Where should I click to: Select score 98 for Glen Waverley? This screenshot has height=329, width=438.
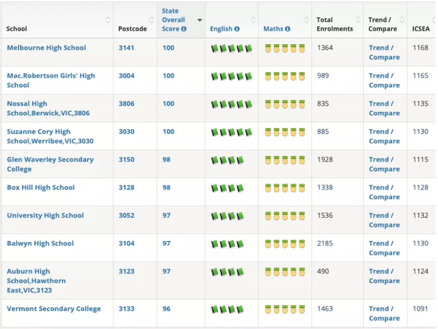coord(166,160)
